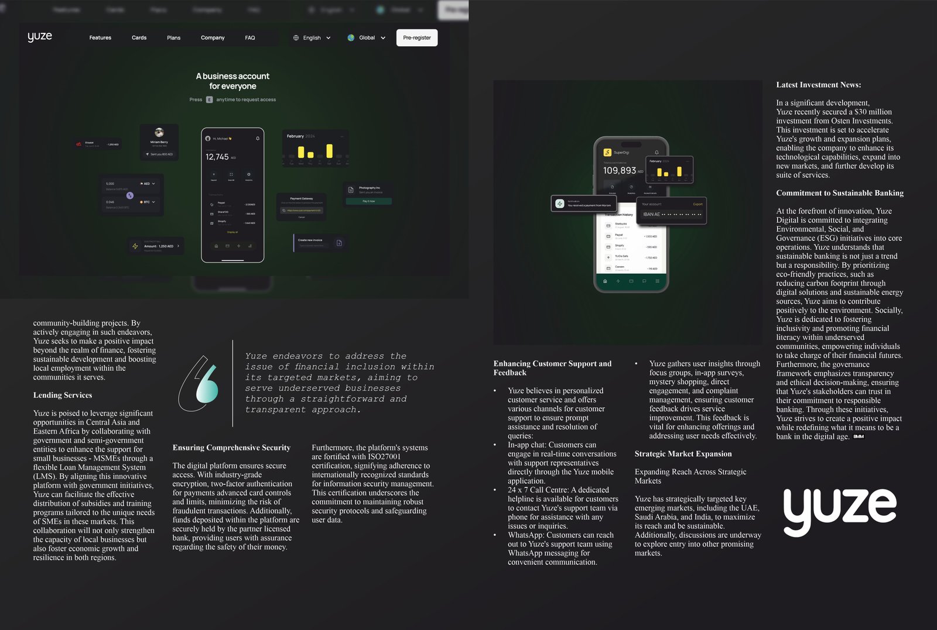937x630 pixels.
Task: Tap the grid icon in the green nav bar
Action: (658, 281)
